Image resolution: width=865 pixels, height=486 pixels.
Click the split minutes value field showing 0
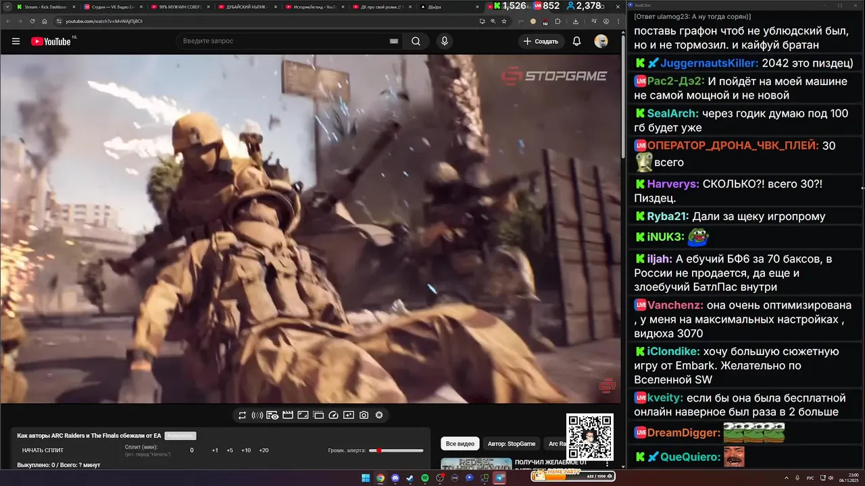pyautogui.click(x=192, y=450)
